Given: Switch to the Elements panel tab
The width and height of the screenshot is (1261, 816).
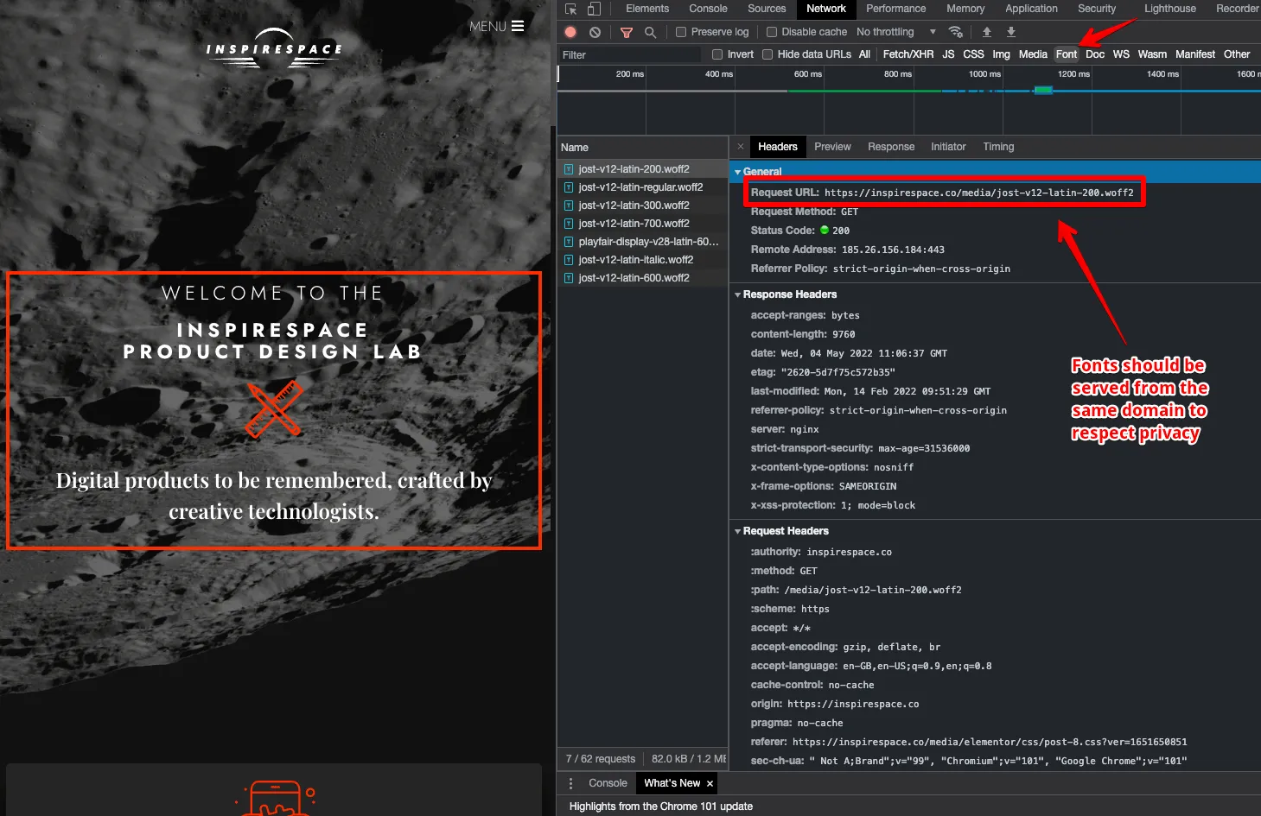Looking at the screenshot, I should click(x=647, y=9).
